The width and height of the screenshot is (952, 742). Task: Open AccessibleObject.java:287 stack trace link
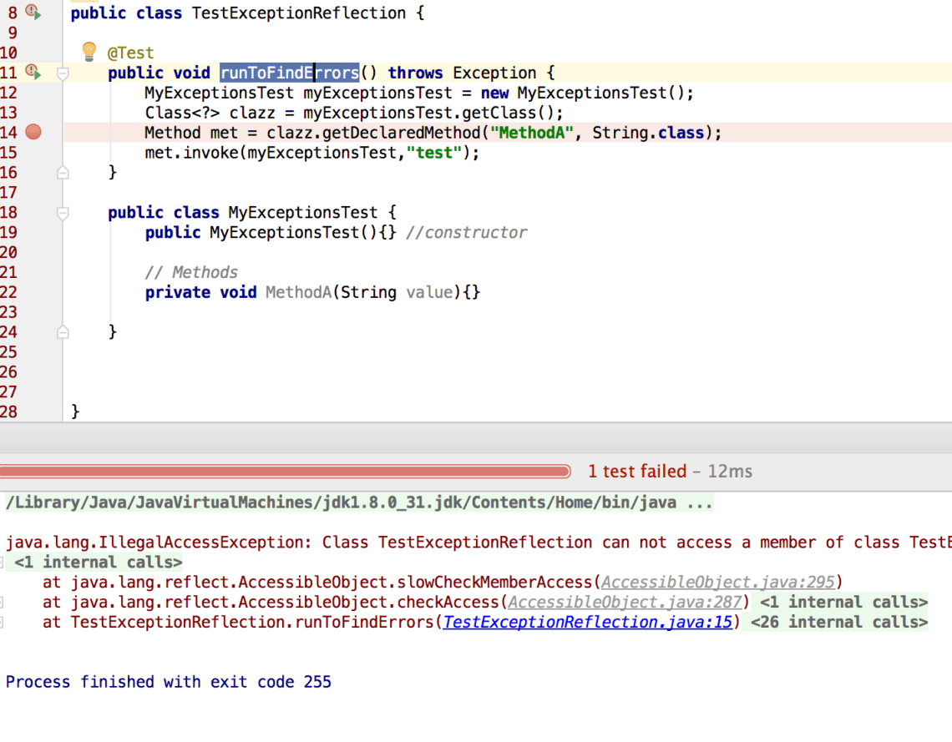pyautogui.click(x=625, y=602)
